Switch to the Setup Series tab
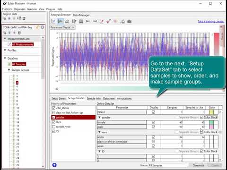This screenshot has height=170, width=227. click(58, 99)
